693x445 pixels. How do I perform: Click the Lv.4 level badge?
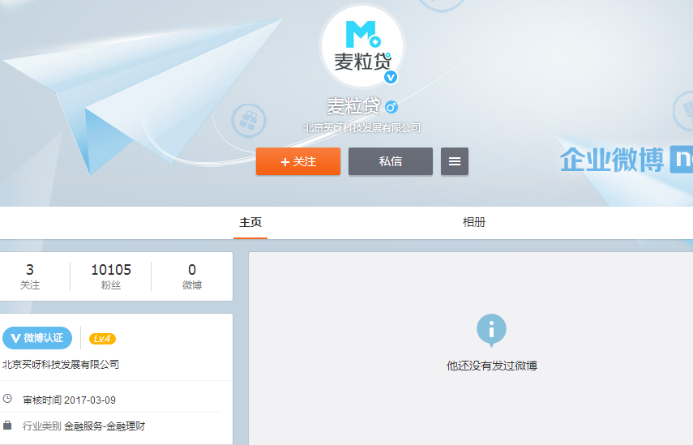pyautogui.click(x=103, y=339)
